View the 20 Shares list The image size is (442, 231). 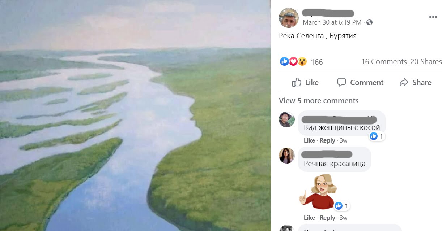tap(426, 62)
